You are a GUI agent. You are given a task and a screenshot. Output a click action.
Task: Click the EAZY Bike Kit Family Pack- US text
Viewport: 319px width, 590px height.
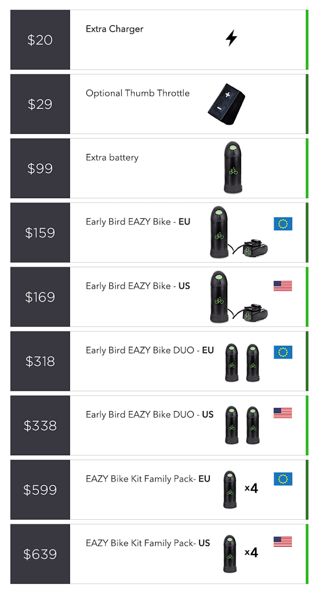tap(148, 543)
